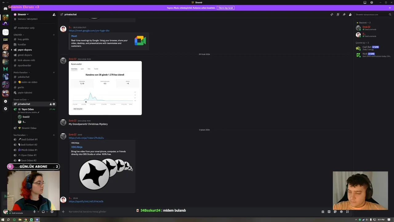The image size is (394, 222).
Task: Join Sinemir Odası voice channel
Action: 34,128
